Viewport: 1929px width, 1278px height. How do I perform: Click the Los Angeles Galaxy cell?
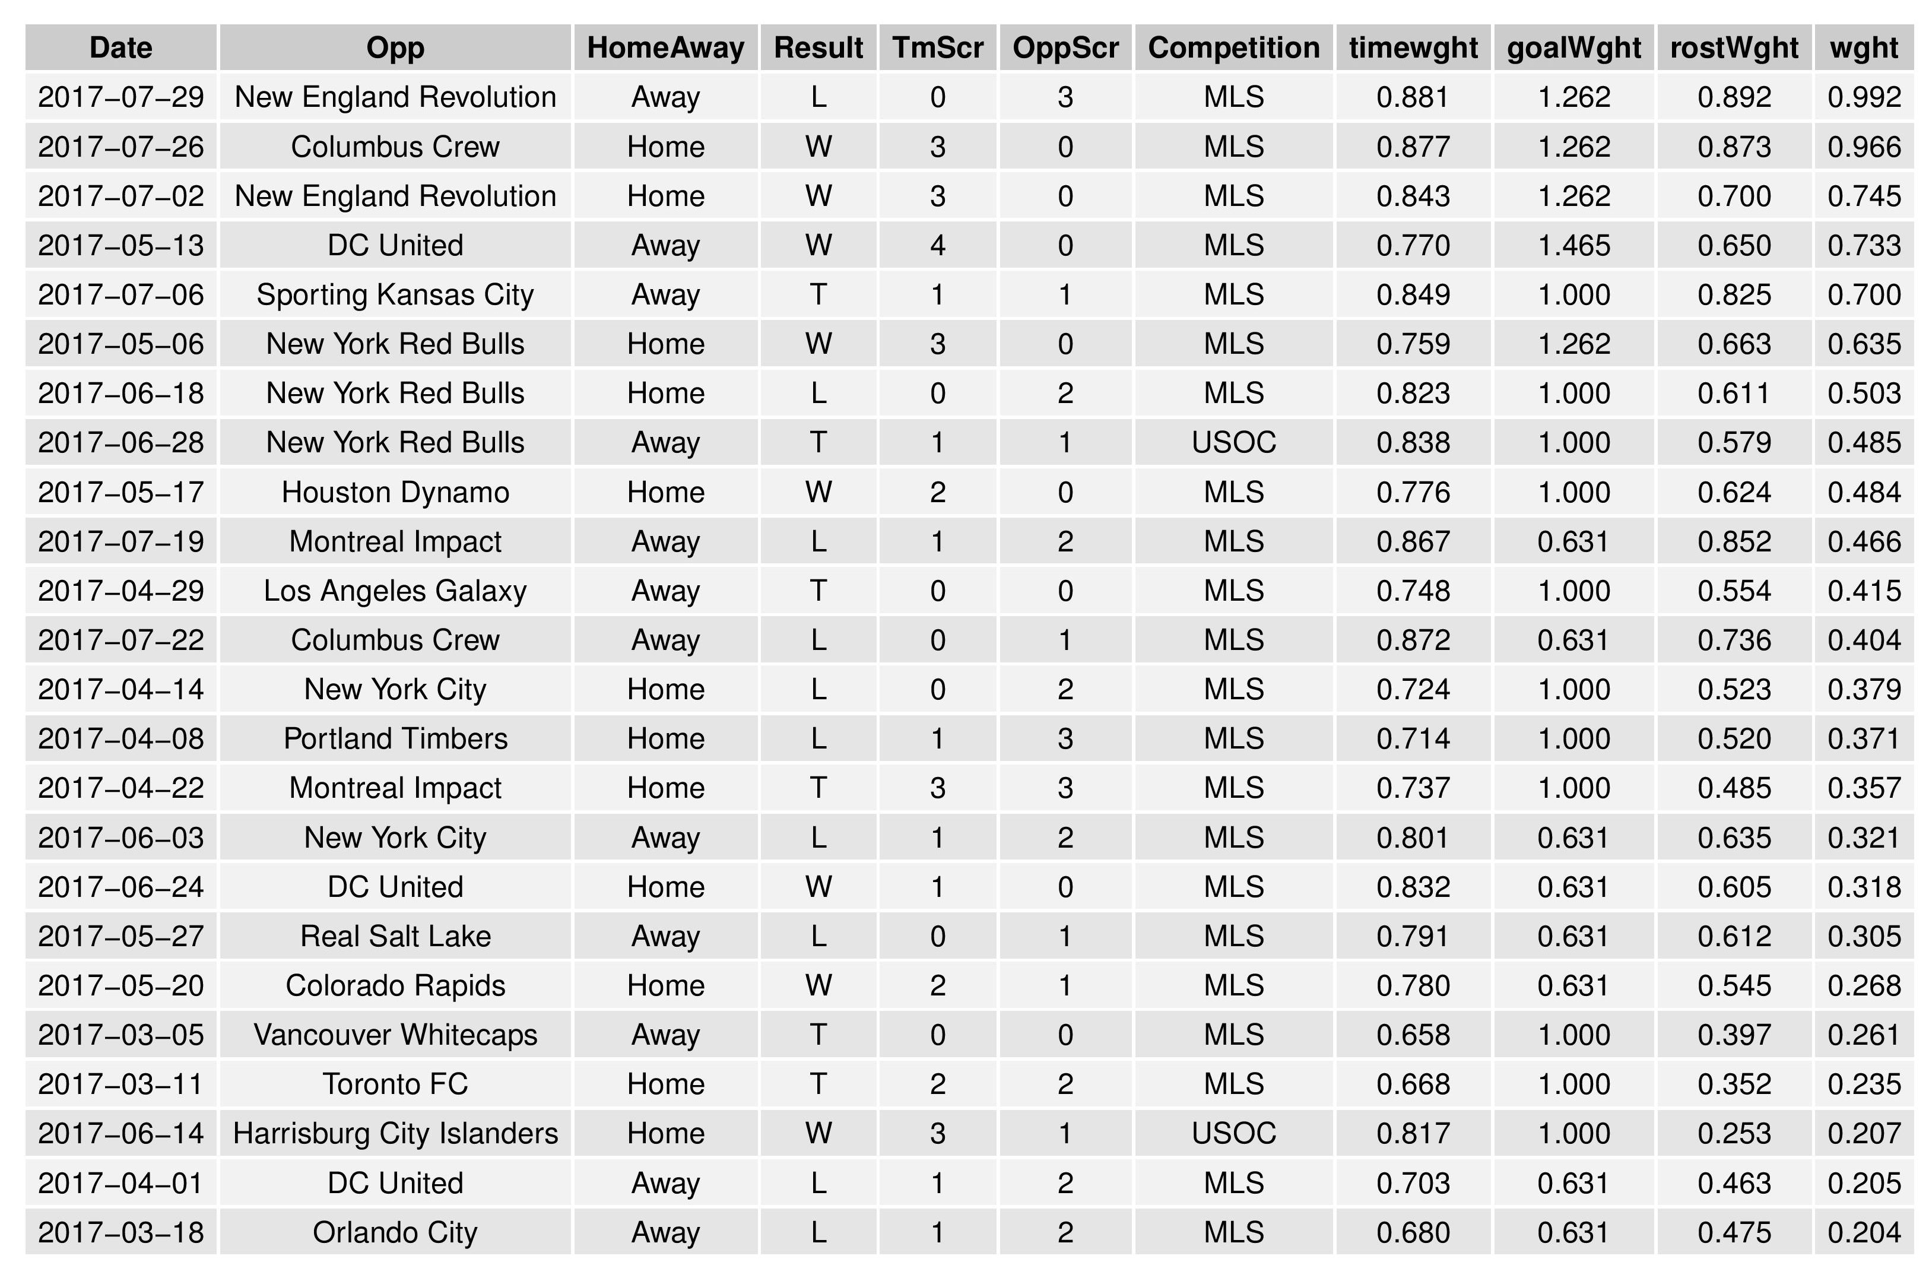[x=395, y=591]
